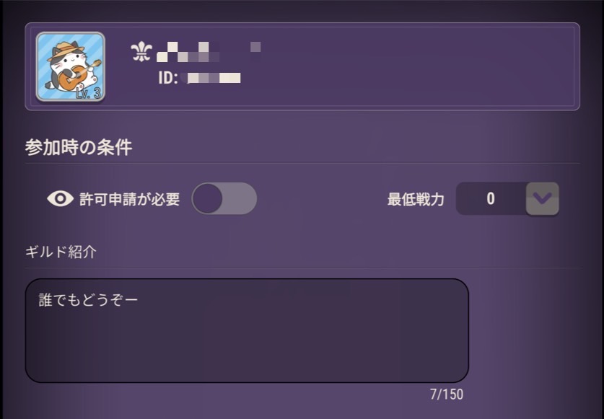Click the eye icon beside 許可申請が必要
This screenshot has height=419, width=604.
pyautogui.click(x=60, y=199)
